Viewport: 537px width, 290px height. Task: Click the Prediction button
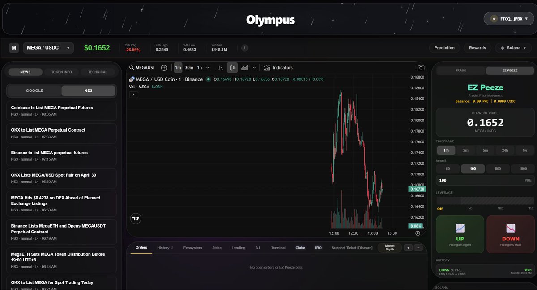[x=444, y=48]
